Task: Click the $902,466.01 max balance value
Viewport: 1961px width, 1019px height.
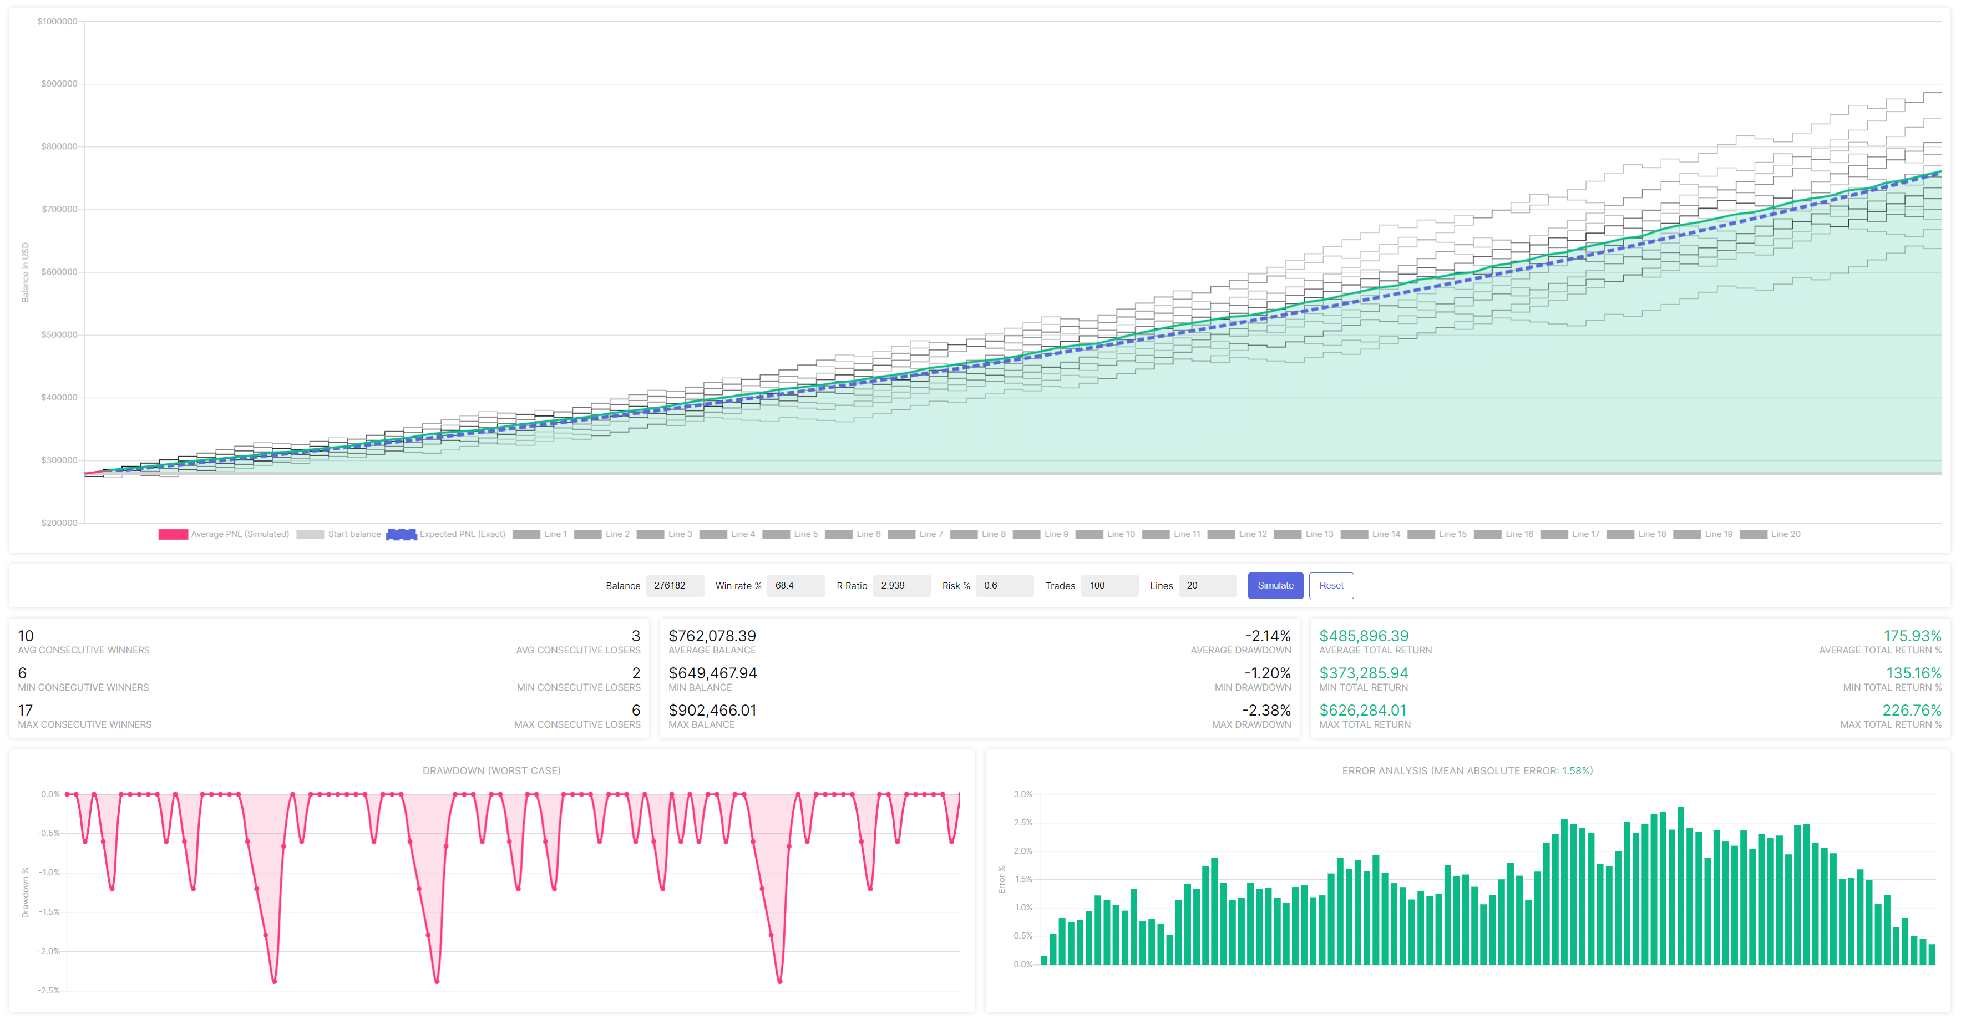Action: pos(712,711)
